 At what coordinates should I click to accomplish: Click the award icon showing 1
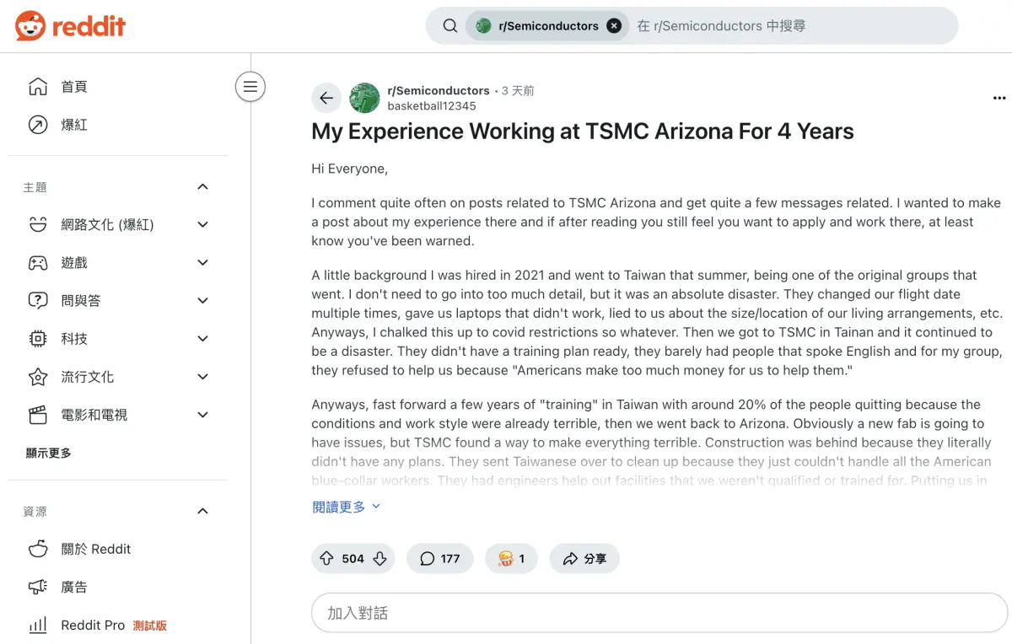pos(511,558)
